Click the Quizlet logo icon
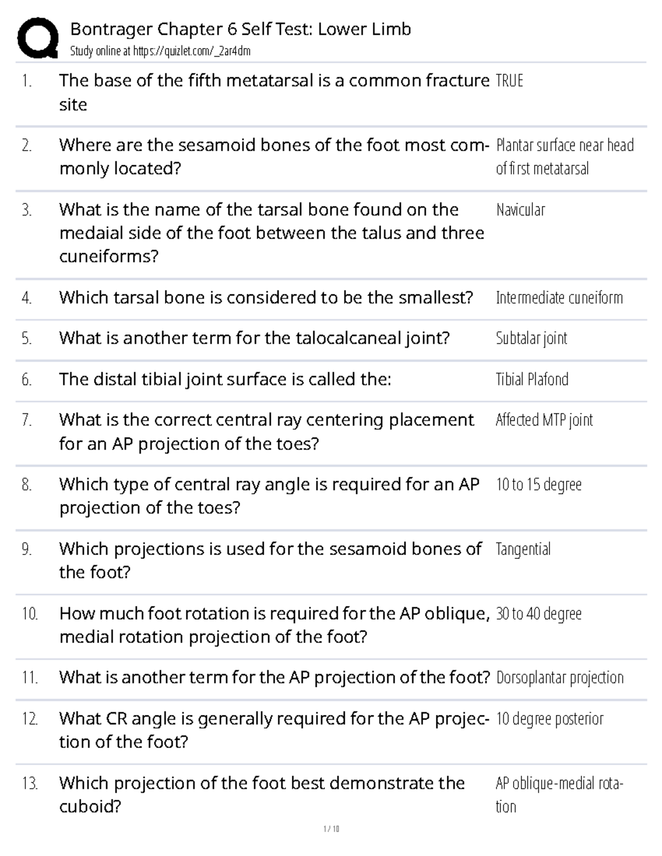 (38, 38)
